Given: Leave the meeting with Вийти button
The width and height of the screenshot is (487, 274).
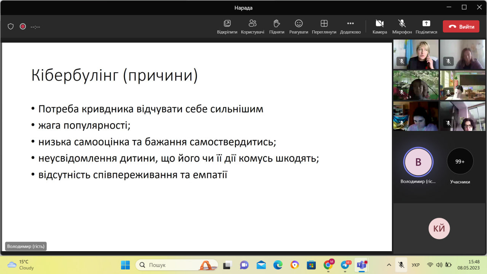Looking at the screenshot, I should pyautogui.click(x=461, y=27).
